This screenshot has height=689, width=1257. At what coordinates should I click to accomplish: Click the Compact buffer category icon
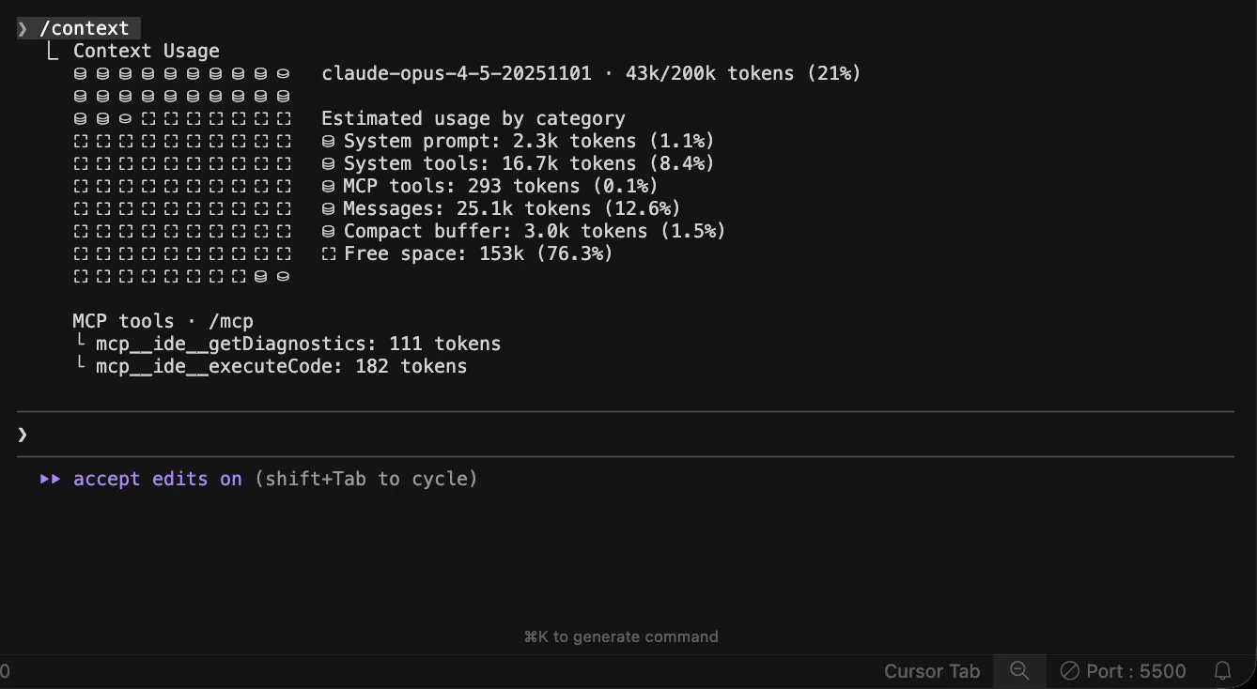(328, 231)
